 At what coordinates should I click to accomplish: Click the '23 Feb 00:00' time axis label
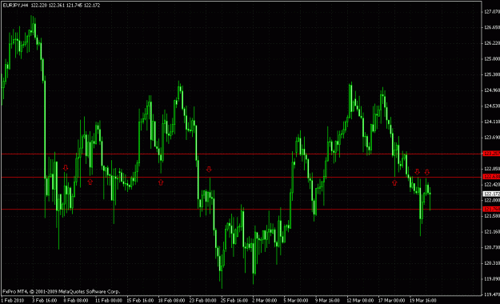[x=203, y=300]
